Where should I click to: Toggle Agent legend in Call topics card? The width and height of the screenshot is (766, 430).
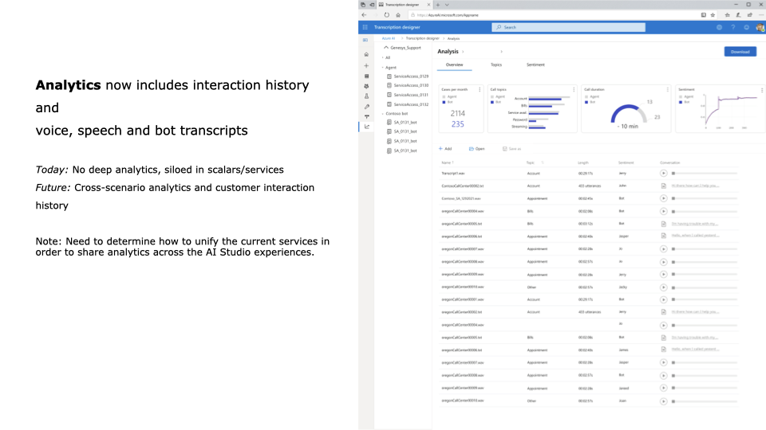pos(498,96)
